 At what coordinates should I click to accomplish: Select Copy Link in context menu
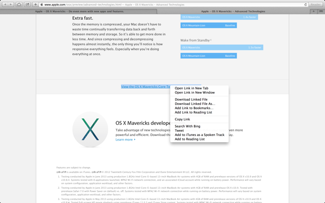[x=200, y=119]
